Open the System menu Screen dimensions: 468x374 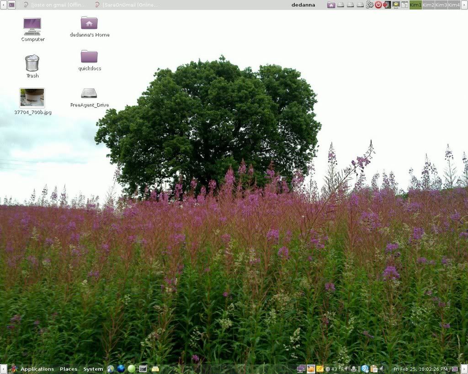[x=93, y=369]
